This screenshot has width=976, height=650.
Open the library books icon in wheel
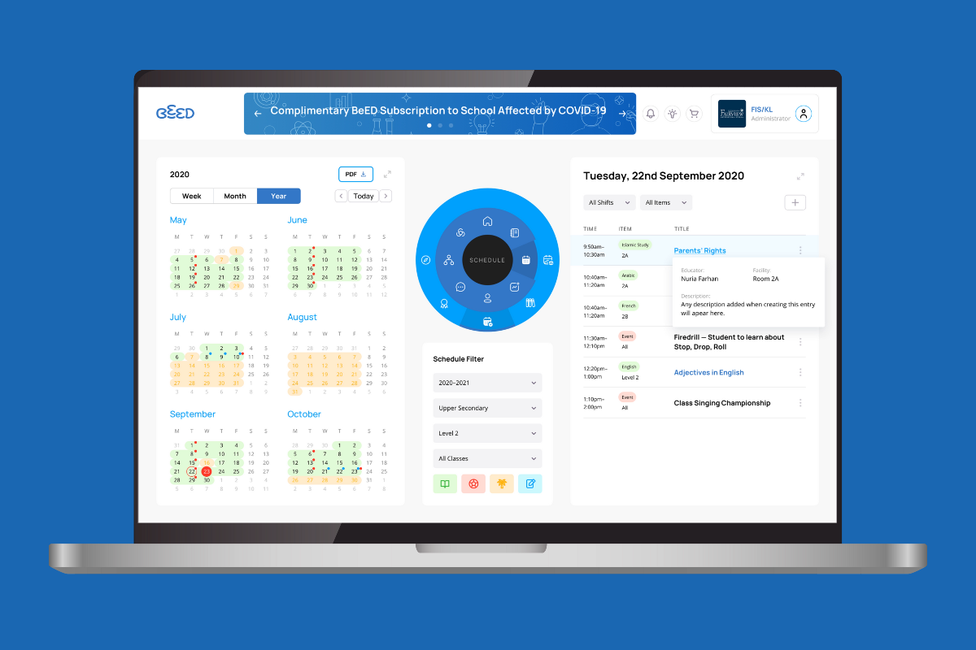click(x=530, y=303)
